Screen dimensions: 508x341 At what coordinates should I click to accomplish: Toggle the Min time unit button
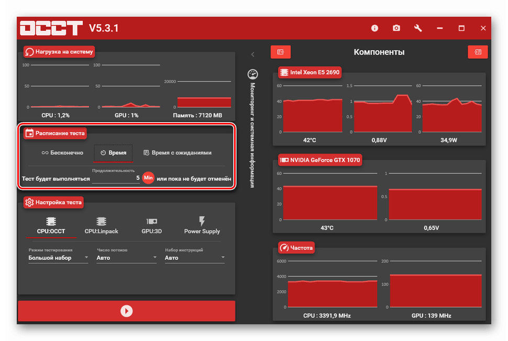(x=148, y=178)
